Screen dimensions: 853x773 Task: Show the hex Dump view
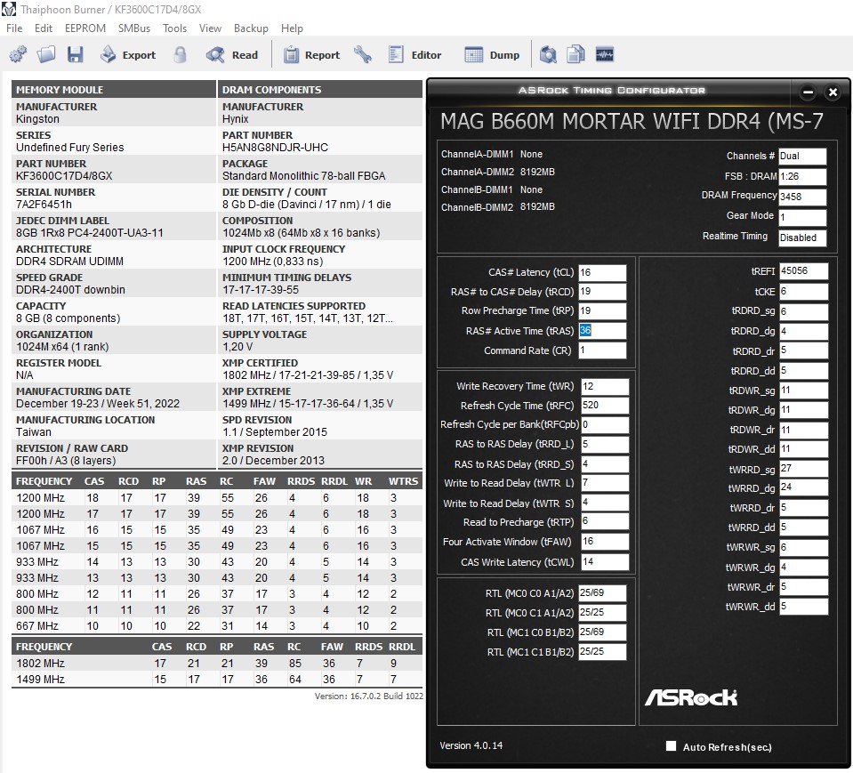[x=493, y=54]
